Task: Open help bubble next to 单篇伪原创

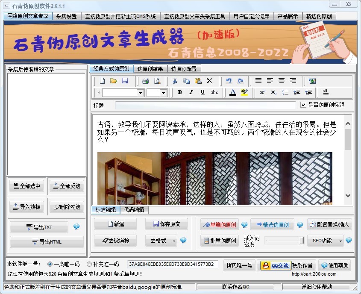Action: click(244, 224)
